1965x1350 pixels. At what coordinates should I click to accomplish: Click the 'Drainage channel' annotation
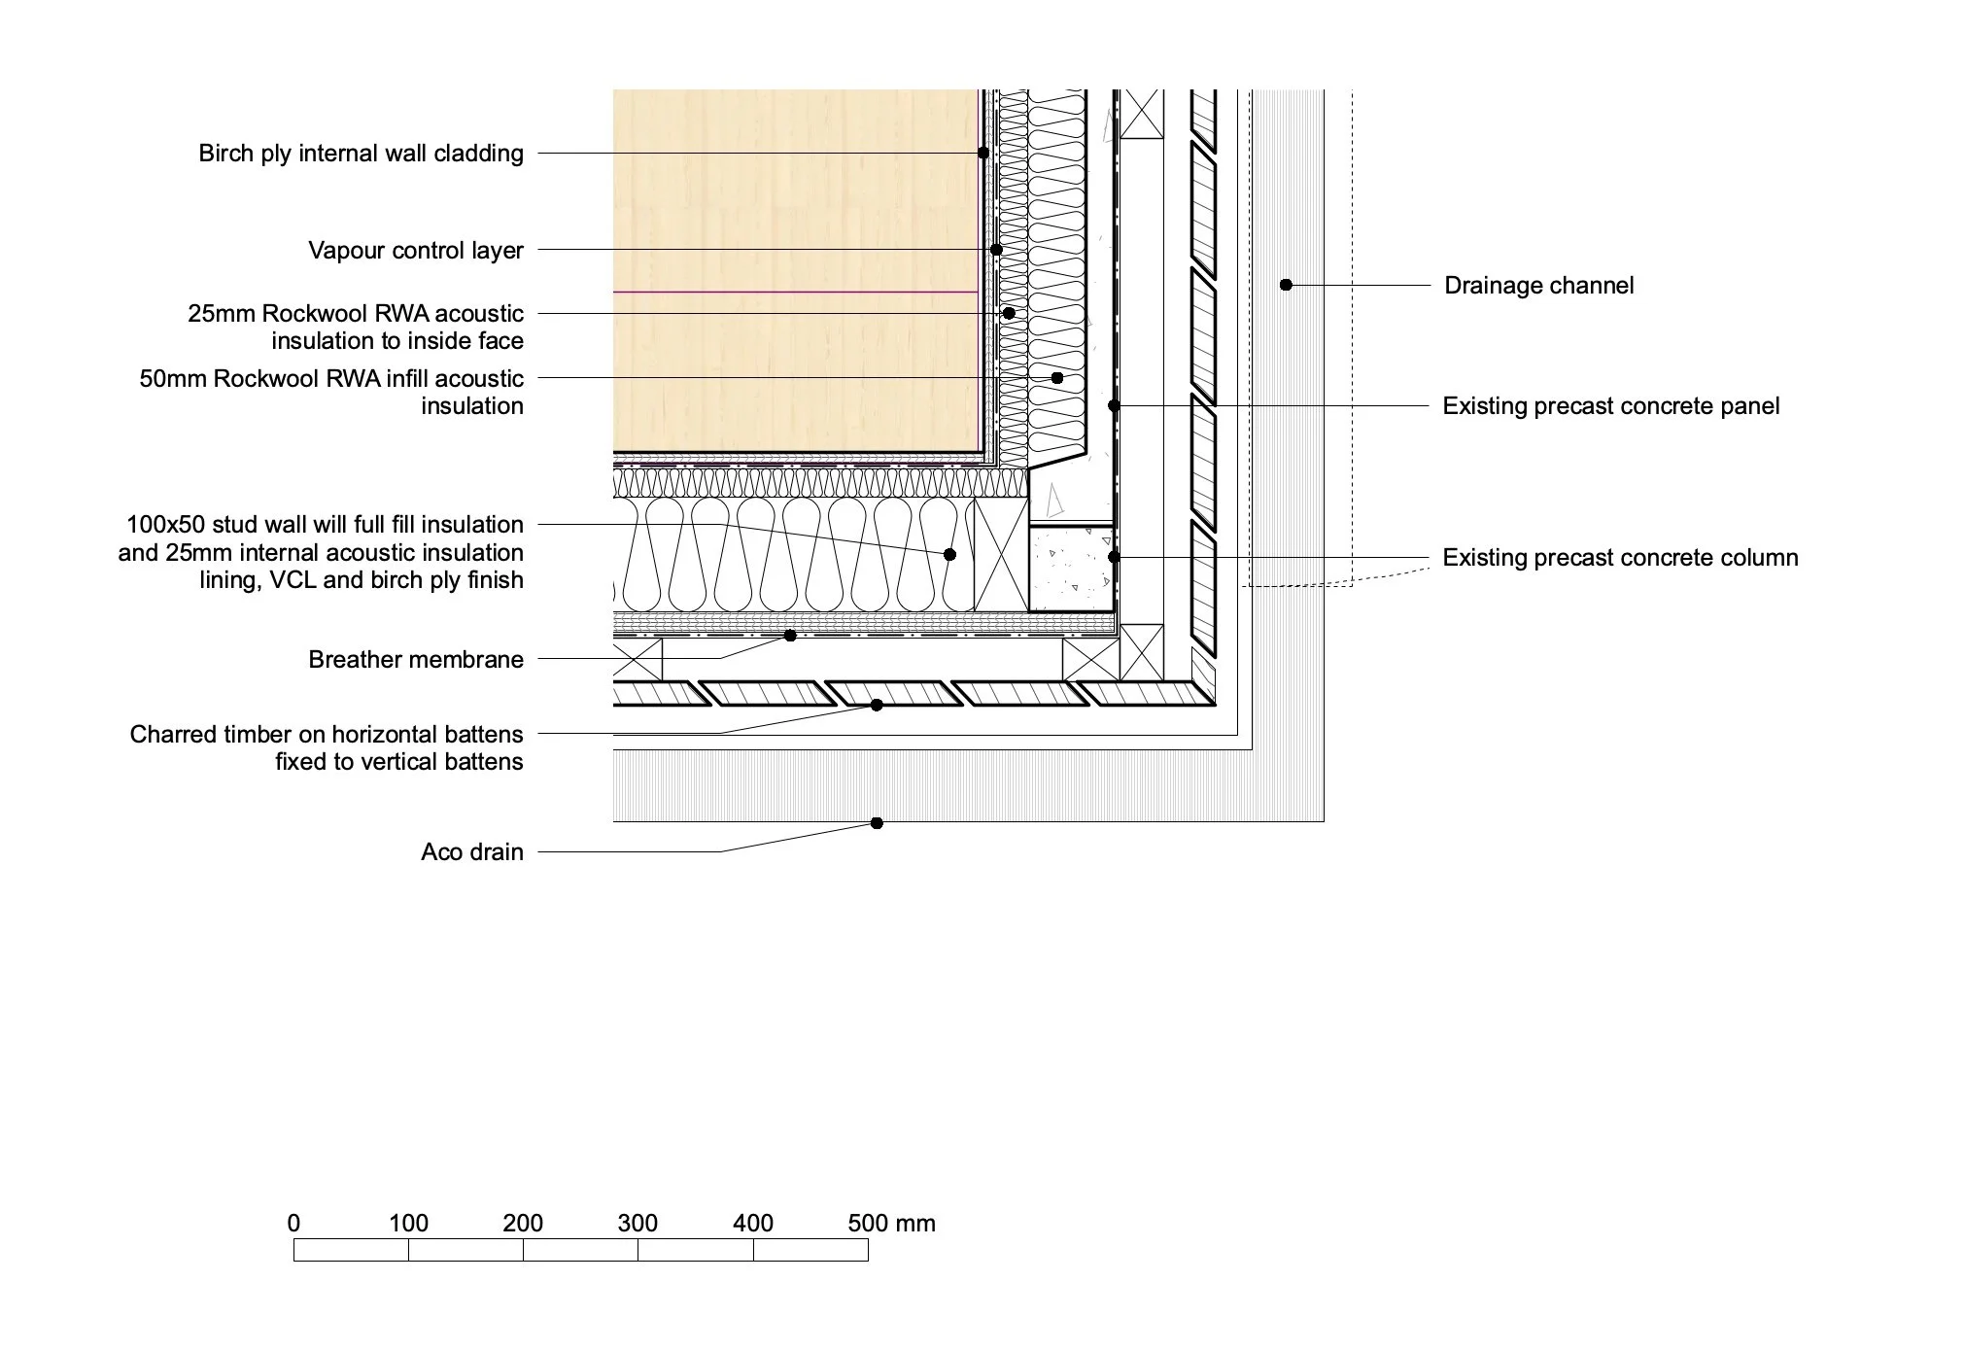1538,286
